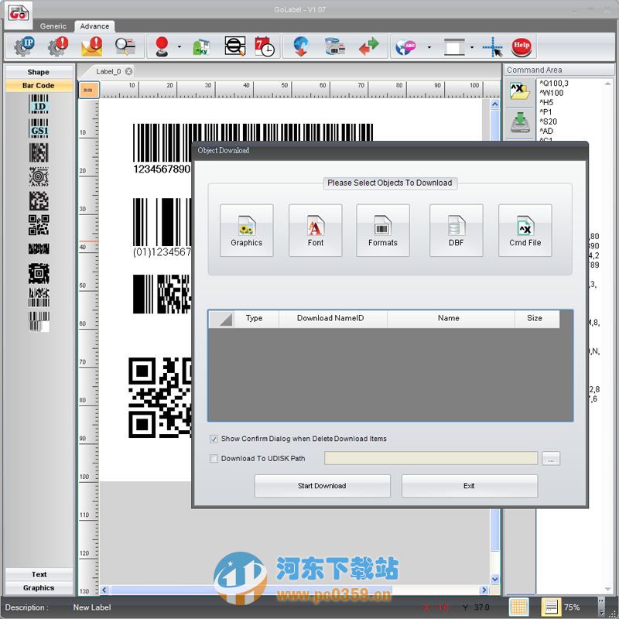Image resolution: width=619 pixels, height=619 pixels.
Task: Toggle the Data Matrix barcode option in sidebar
Action: (39, 202)
